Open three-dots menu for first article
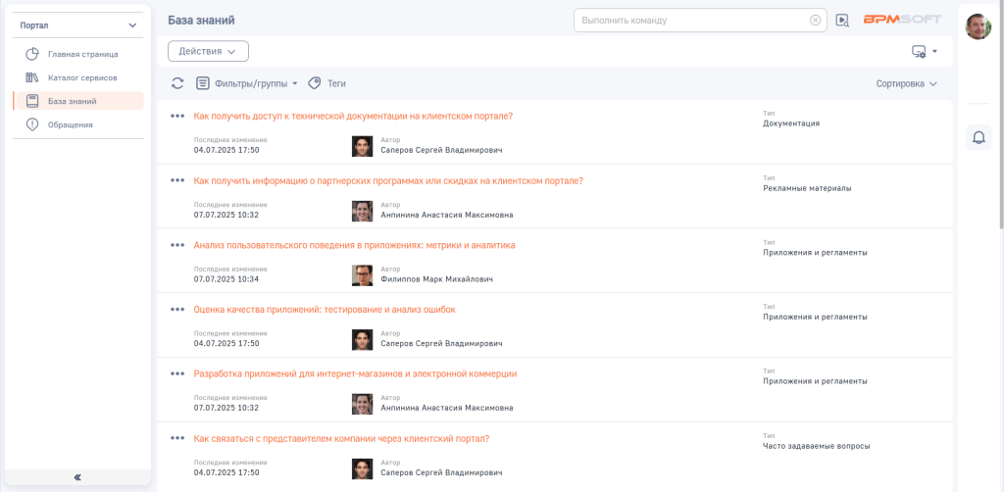This screenshot has height=492, width=1004. pyautogui.click(x=177, y=116)
